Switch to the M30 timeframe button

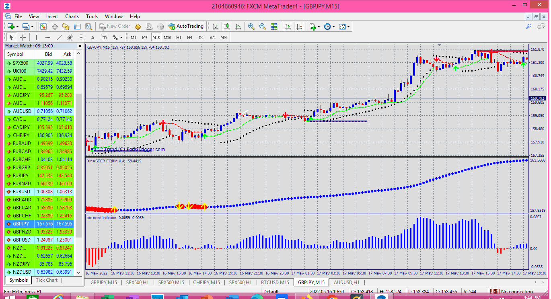pyautogui.click(x=168, y=37)
